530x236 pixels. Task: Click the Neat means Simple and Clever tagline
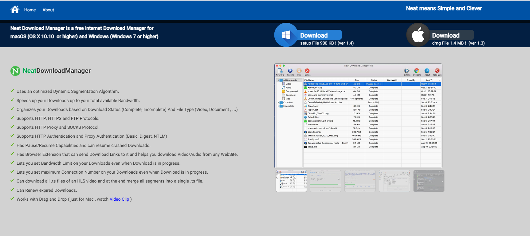444,8
